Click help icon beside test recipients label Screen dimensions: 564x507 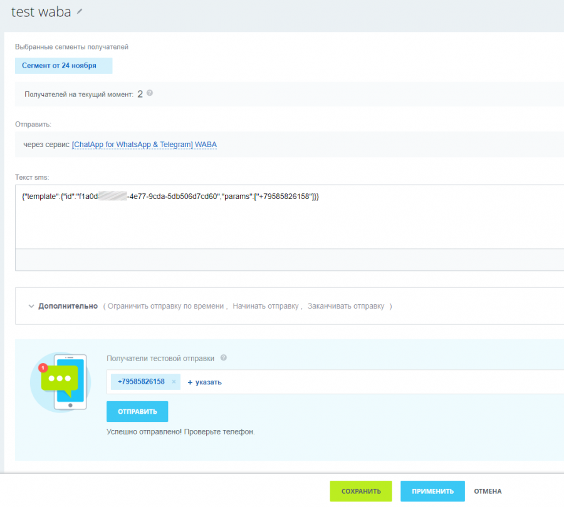tap(224, 358)
